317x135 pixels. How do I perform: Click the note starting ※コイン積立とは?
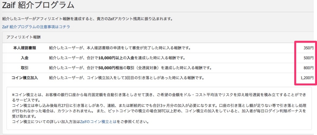coord(159,97)
